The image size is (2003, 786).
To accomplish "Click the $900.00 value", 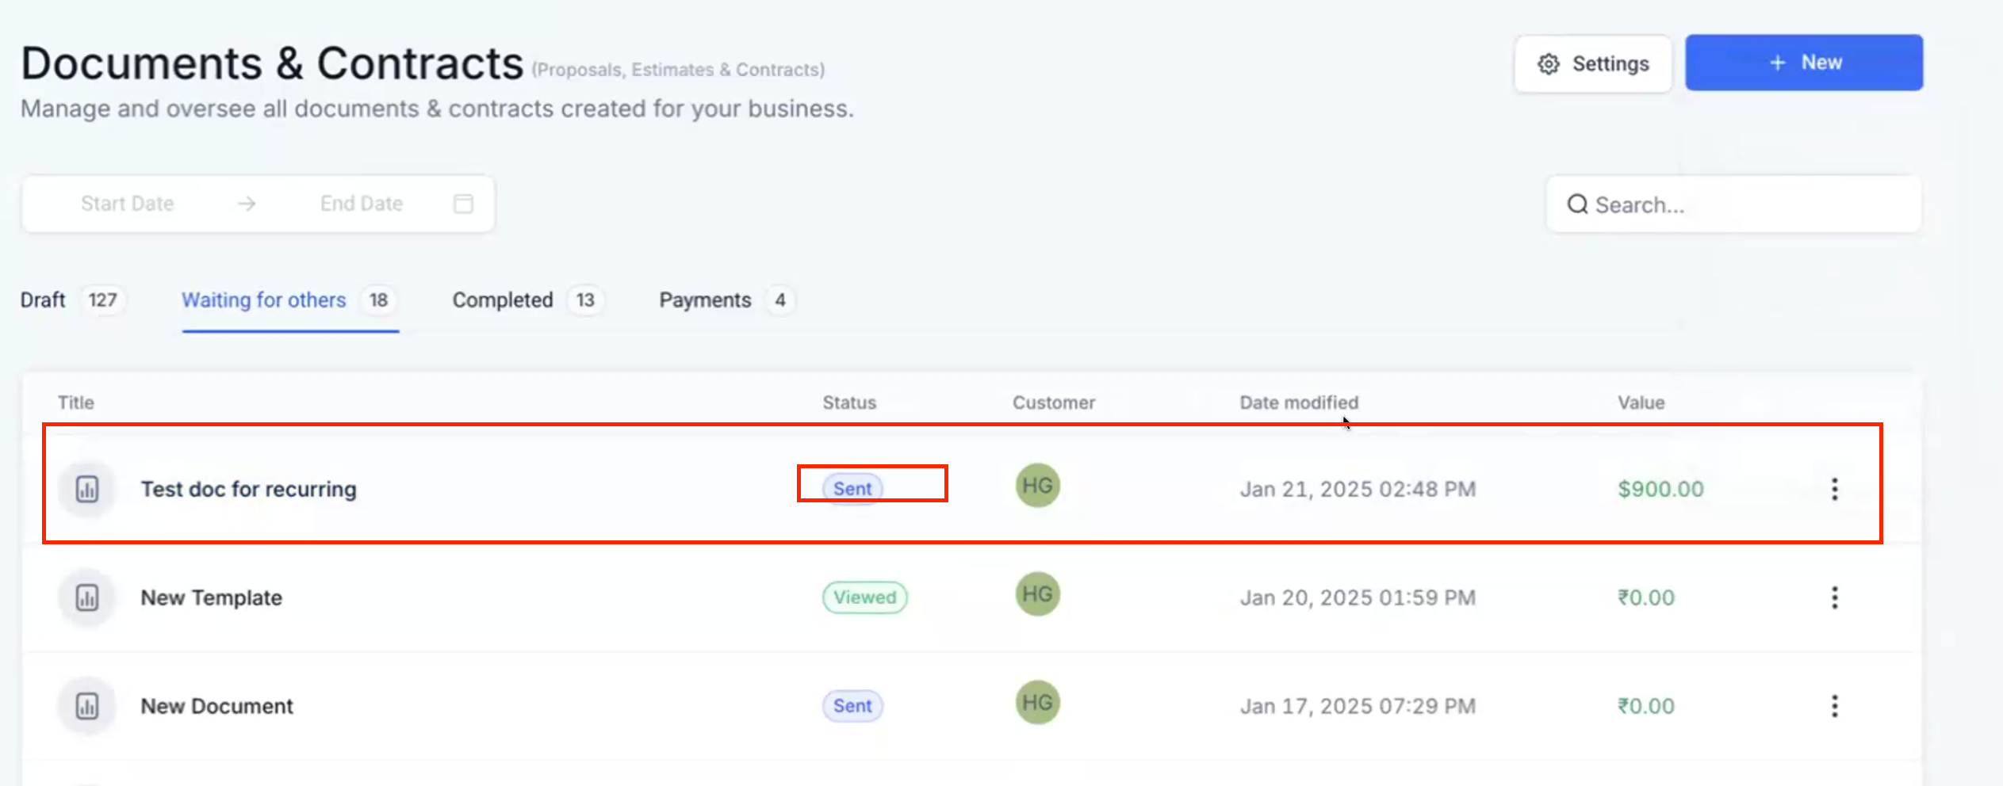I will coord(1660,489).
